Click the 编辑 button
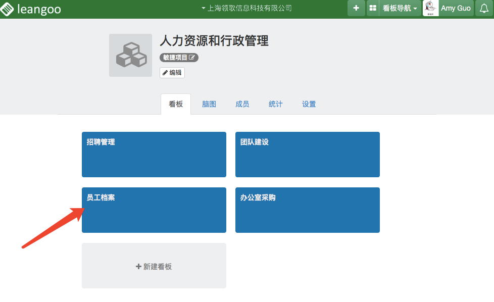The width and height of the screenshot is (494, 302). pos(172,73)
